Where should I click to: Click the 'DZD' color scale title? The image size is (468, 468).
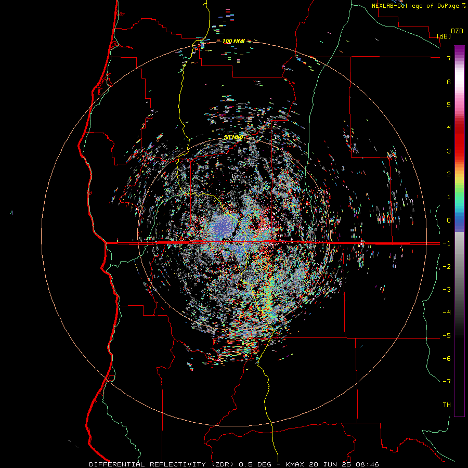(457, 31)
